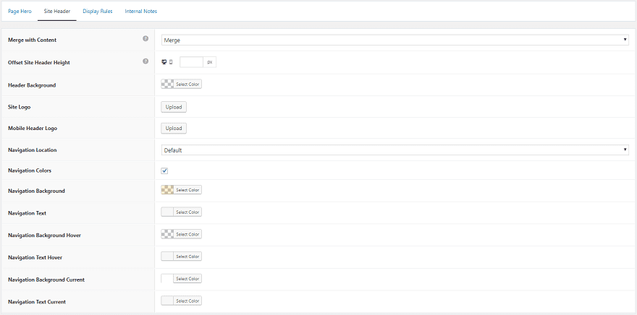This screenshot has width=637, height=315.
Task: Select the desktop device icon
Action: pos(164,62)
